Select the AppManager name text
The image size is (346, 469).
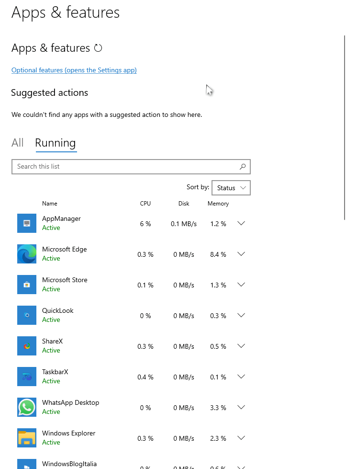[62, 218]
